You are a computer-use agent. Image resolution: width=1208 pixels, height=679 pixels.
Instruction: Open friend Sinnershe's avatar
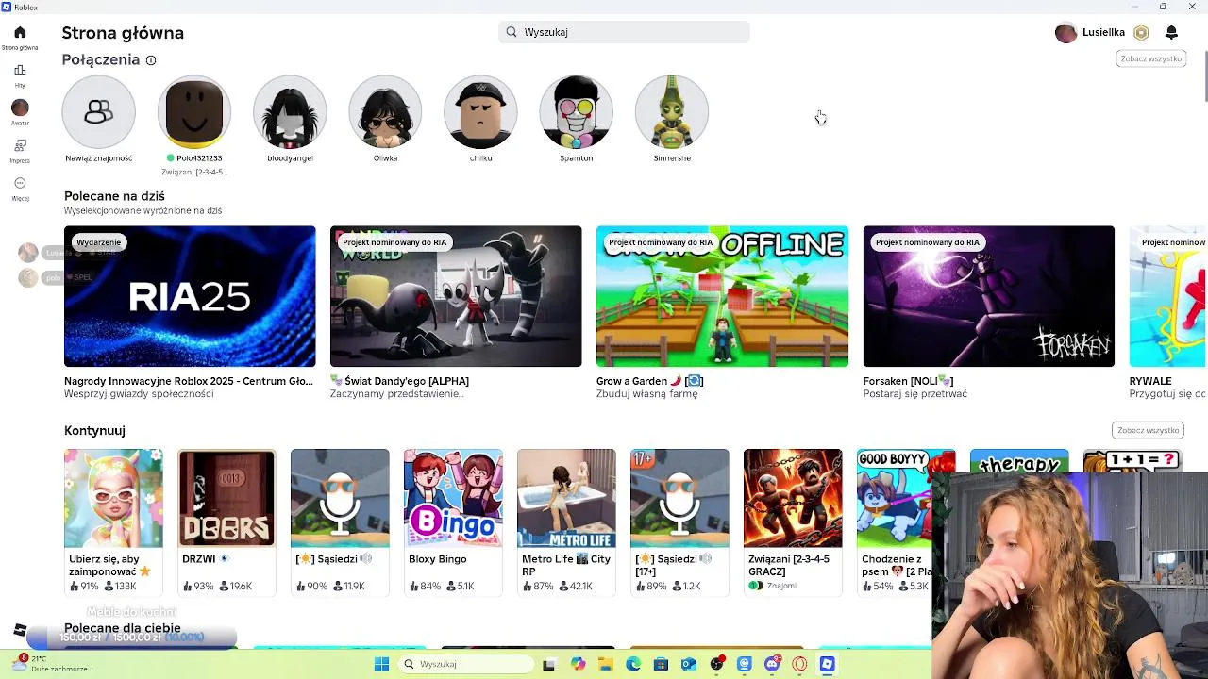[x=672, y=112]
